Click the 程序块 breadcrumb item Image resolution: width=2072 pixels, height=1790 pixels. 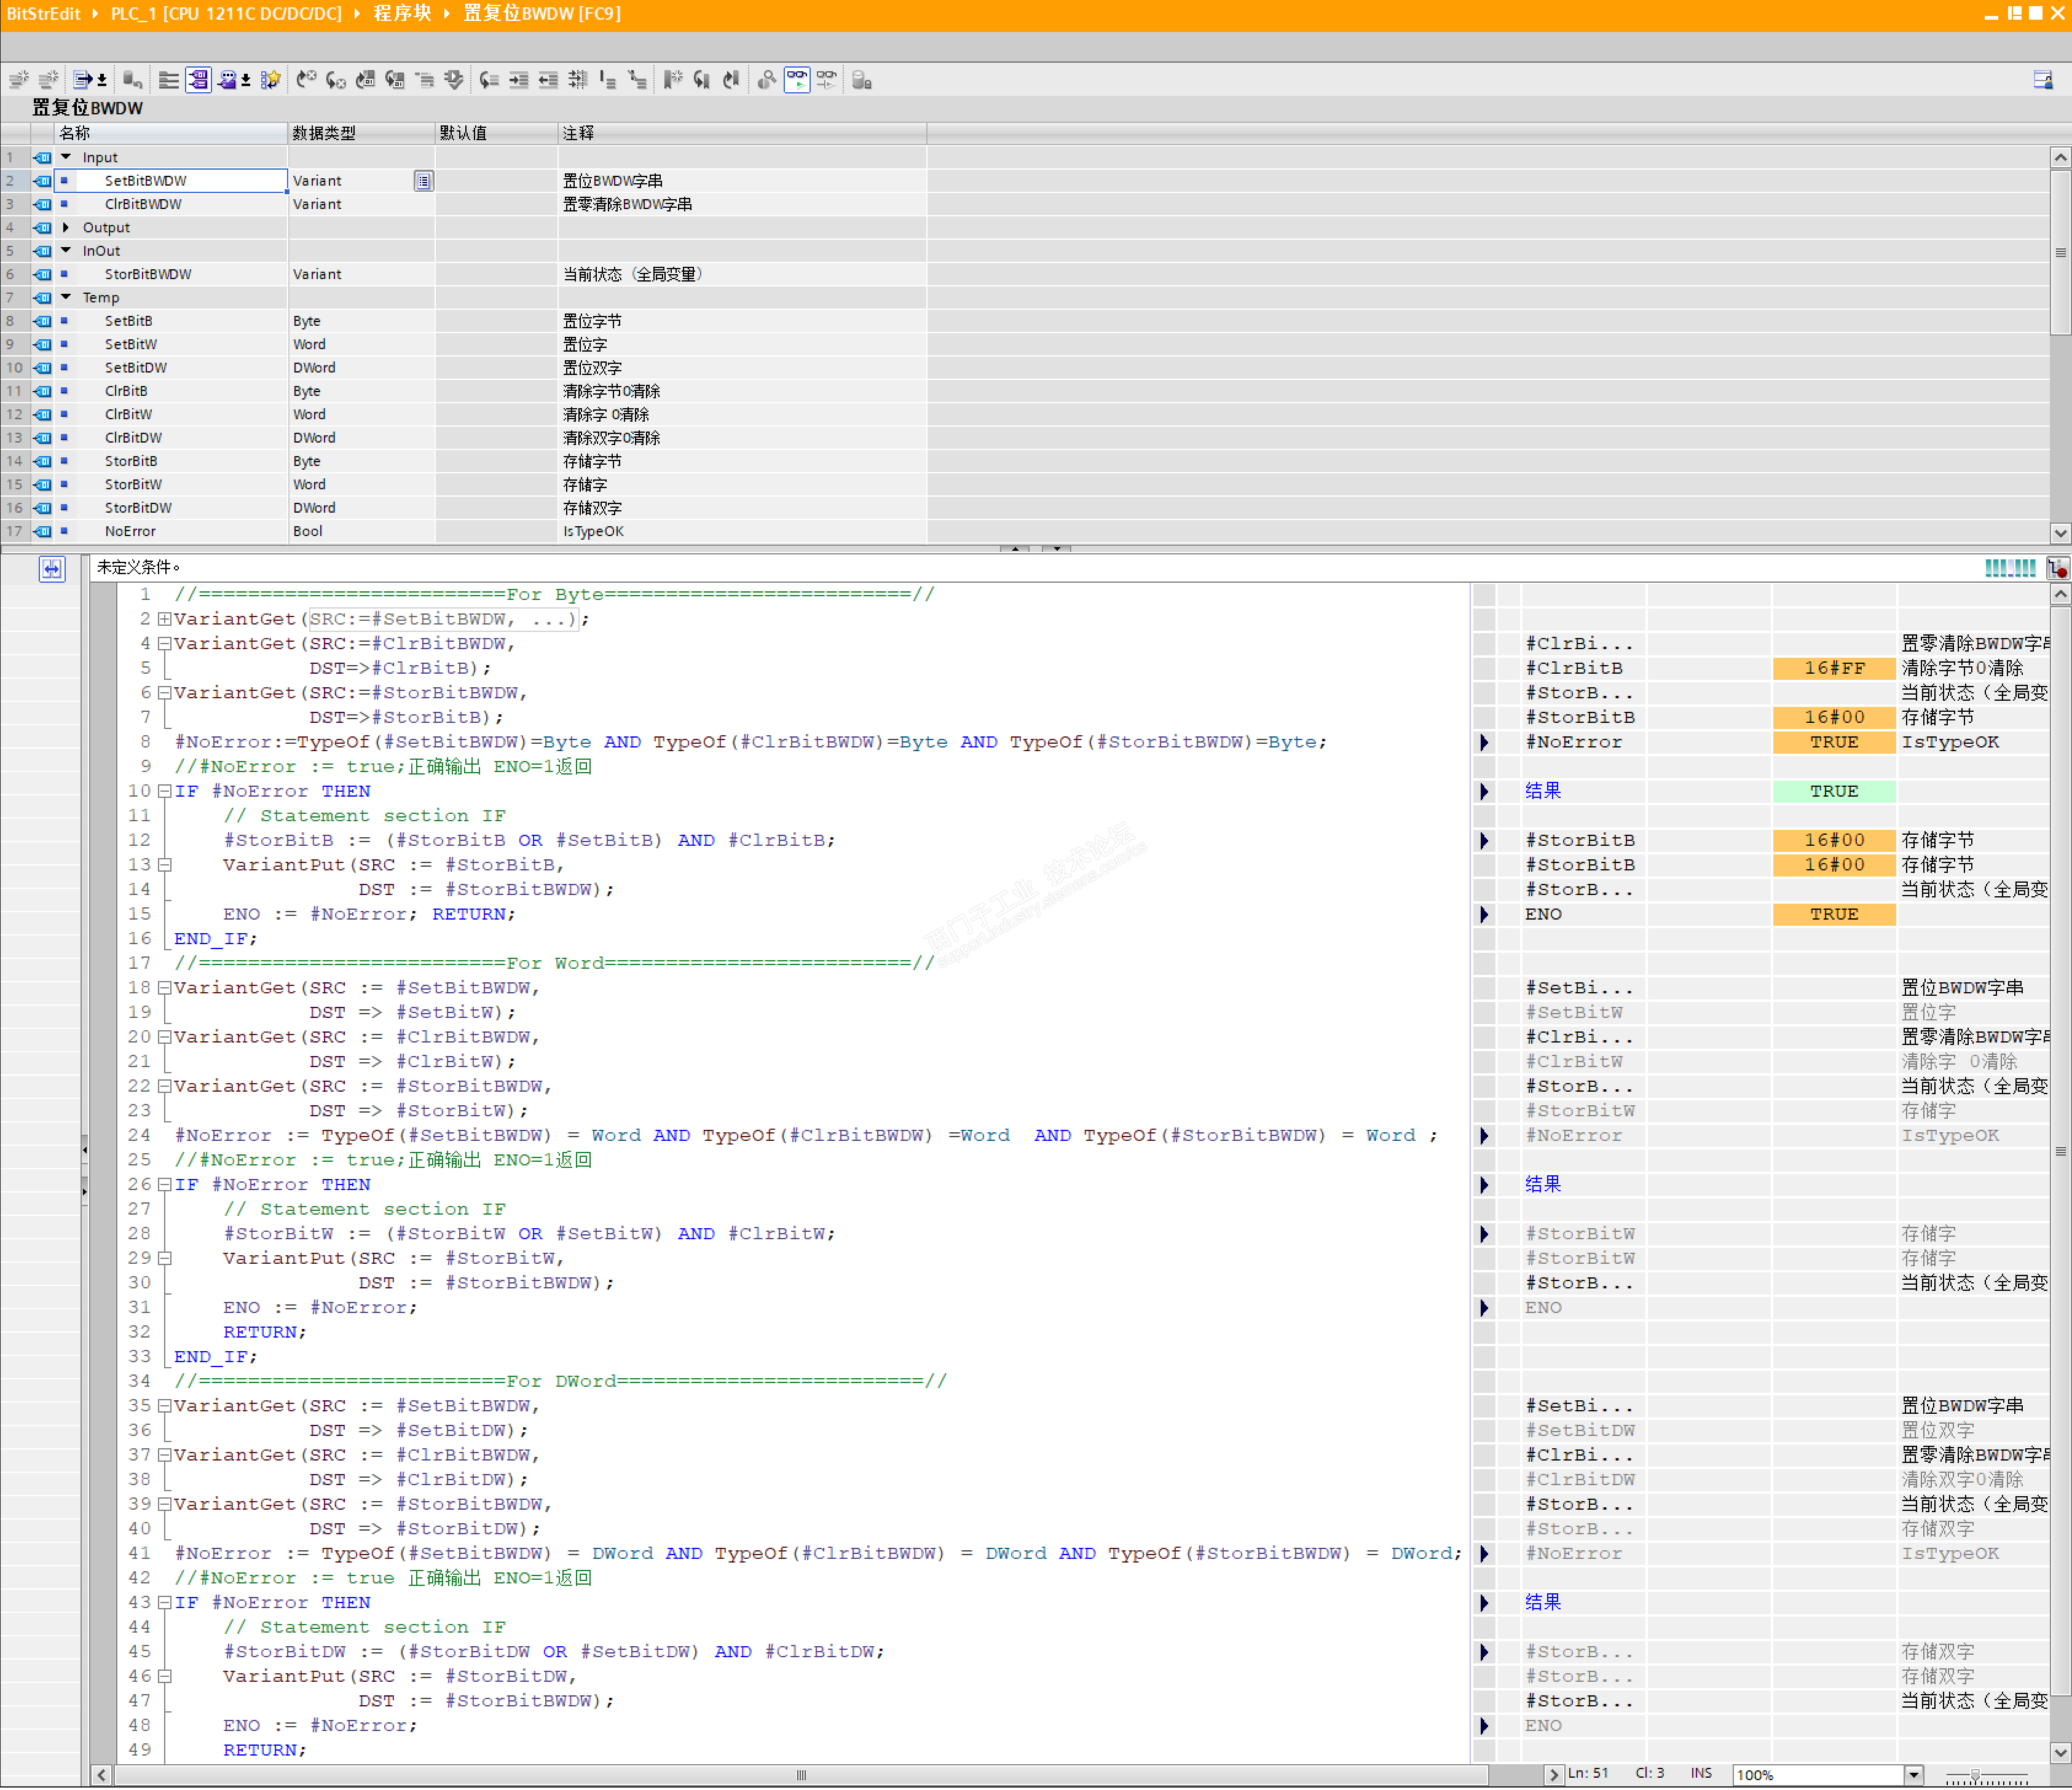pos(402,14)
